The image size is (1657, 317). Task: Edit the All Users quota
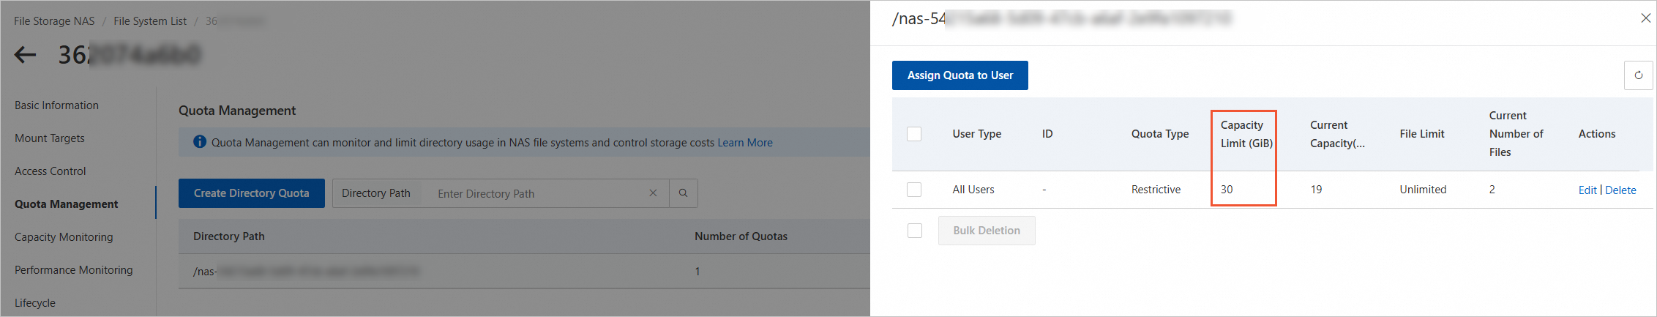1587,190
